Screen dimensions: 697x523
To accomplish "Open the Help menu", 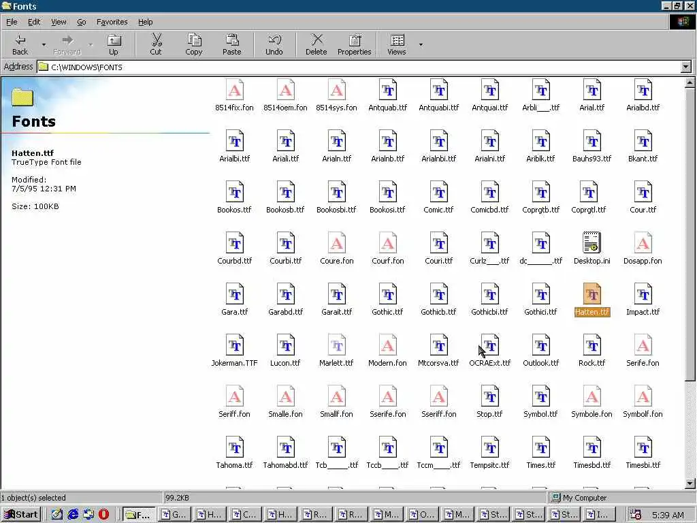I will (145, 22).
